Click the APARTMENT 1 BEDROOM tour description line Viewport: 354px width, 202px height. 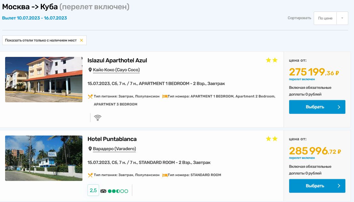tap(156, 84)
